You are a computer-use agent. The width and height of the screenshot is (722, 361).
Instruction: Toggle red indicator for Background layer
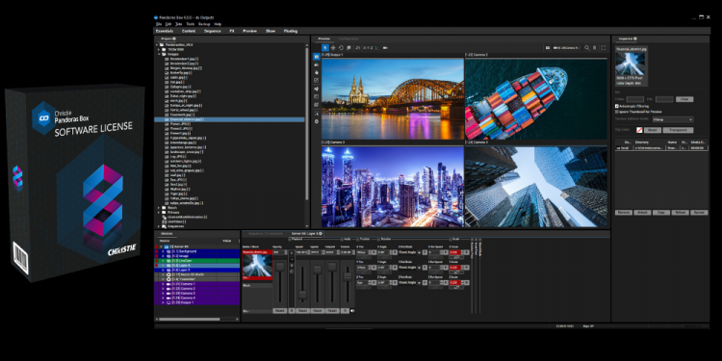click(157, 251)
